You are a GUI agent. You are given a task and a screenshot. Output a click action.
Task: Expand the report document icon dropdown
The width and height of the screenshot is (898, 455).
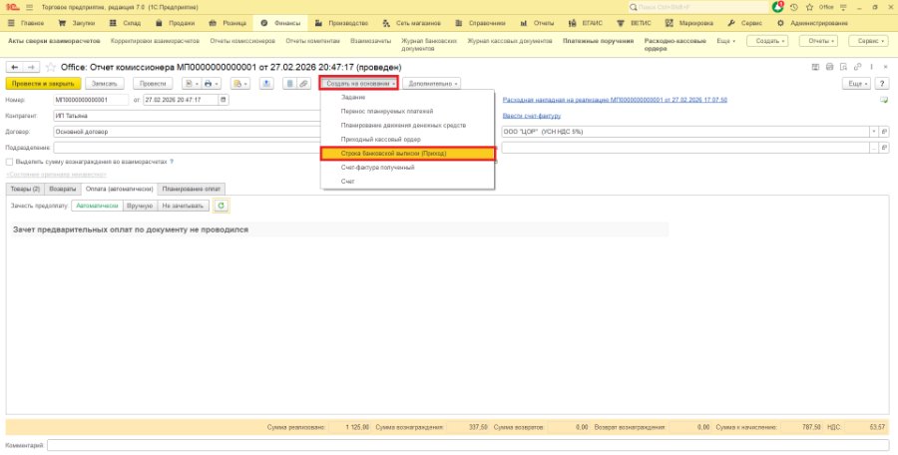[192, 84]
